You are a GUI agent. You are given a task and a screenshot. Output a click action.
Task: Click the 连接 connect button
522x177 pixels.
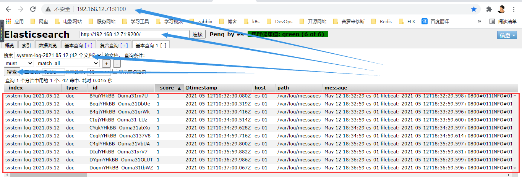[198, 35]
